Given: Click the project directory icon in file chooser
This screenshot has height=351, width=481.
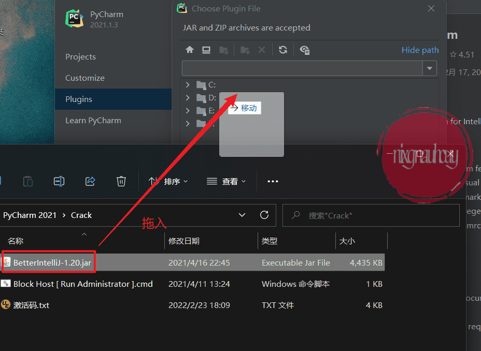Looking at the screenshot, I should [223, 50].
